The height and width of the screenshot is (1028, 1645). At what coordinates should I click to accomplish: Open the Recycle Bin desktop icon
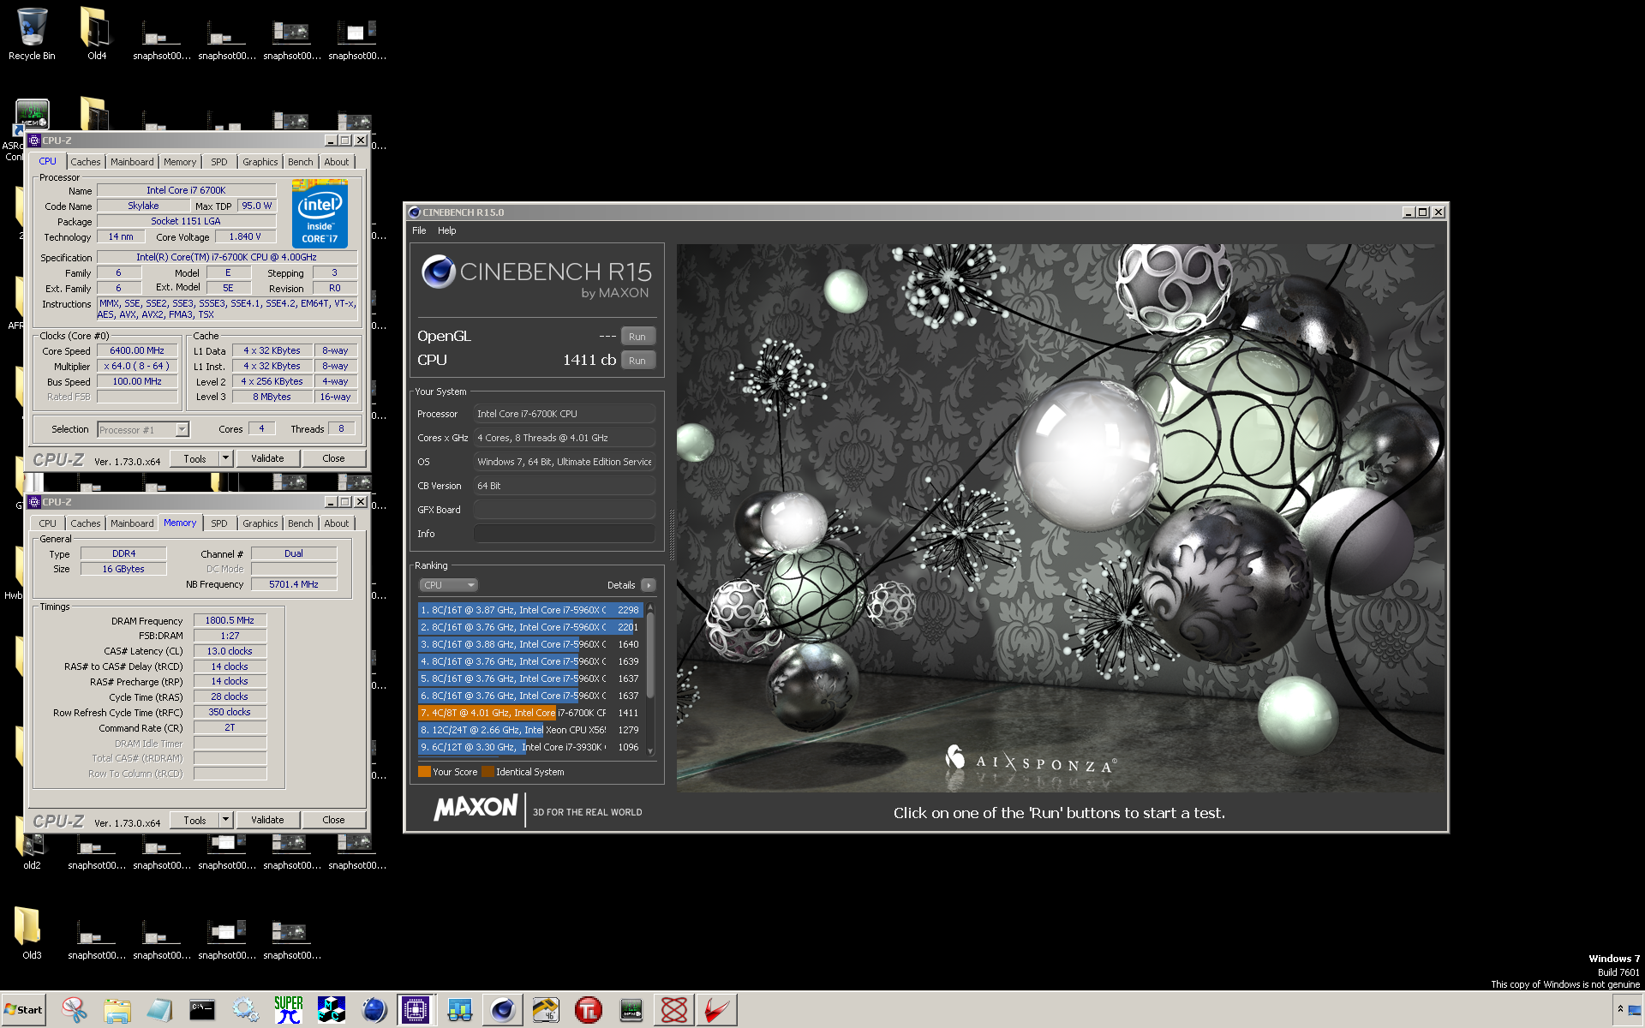pyautogui.click(x=32, y=33)
